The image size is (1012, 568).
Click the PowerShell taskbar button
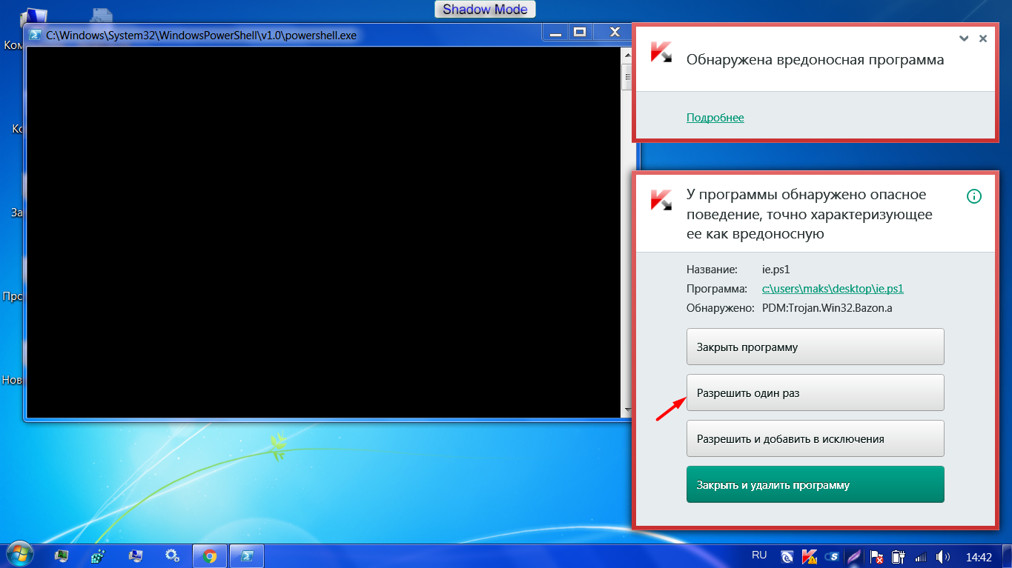pos(247,555)
